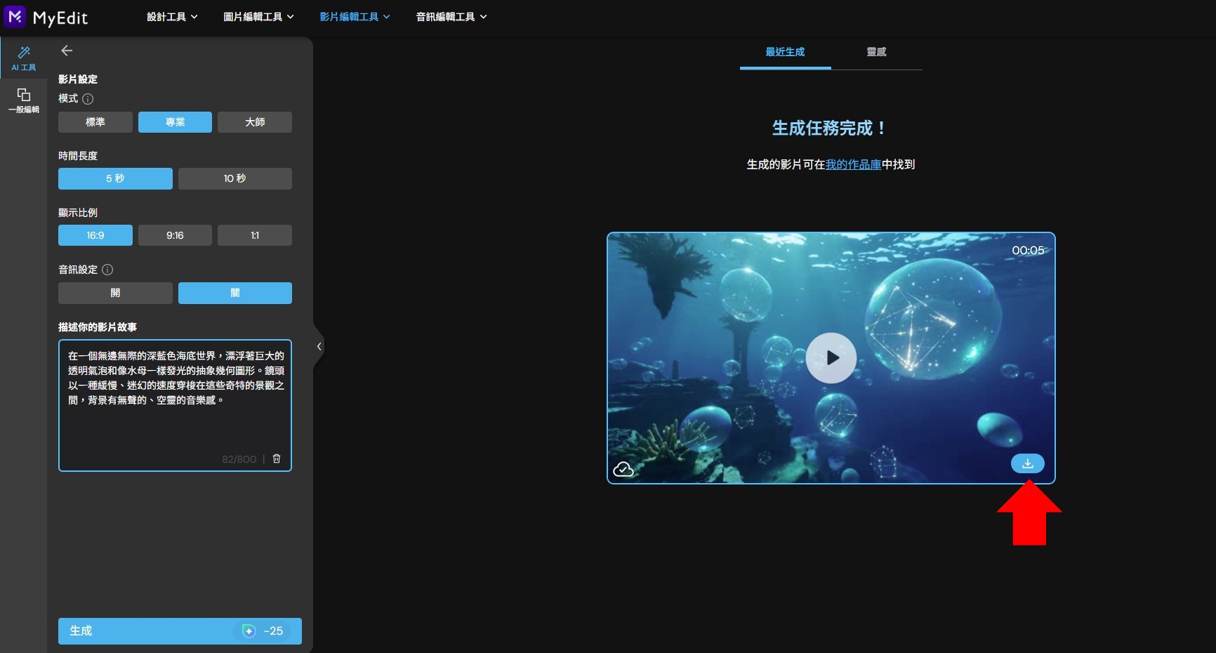This screenshot has height=653, width=1216.
Task: Switch video duration to 10 秒
Action: tap(234, 178)
